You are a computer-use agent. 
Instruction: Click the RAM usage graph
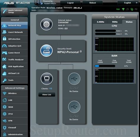[114, 76]
